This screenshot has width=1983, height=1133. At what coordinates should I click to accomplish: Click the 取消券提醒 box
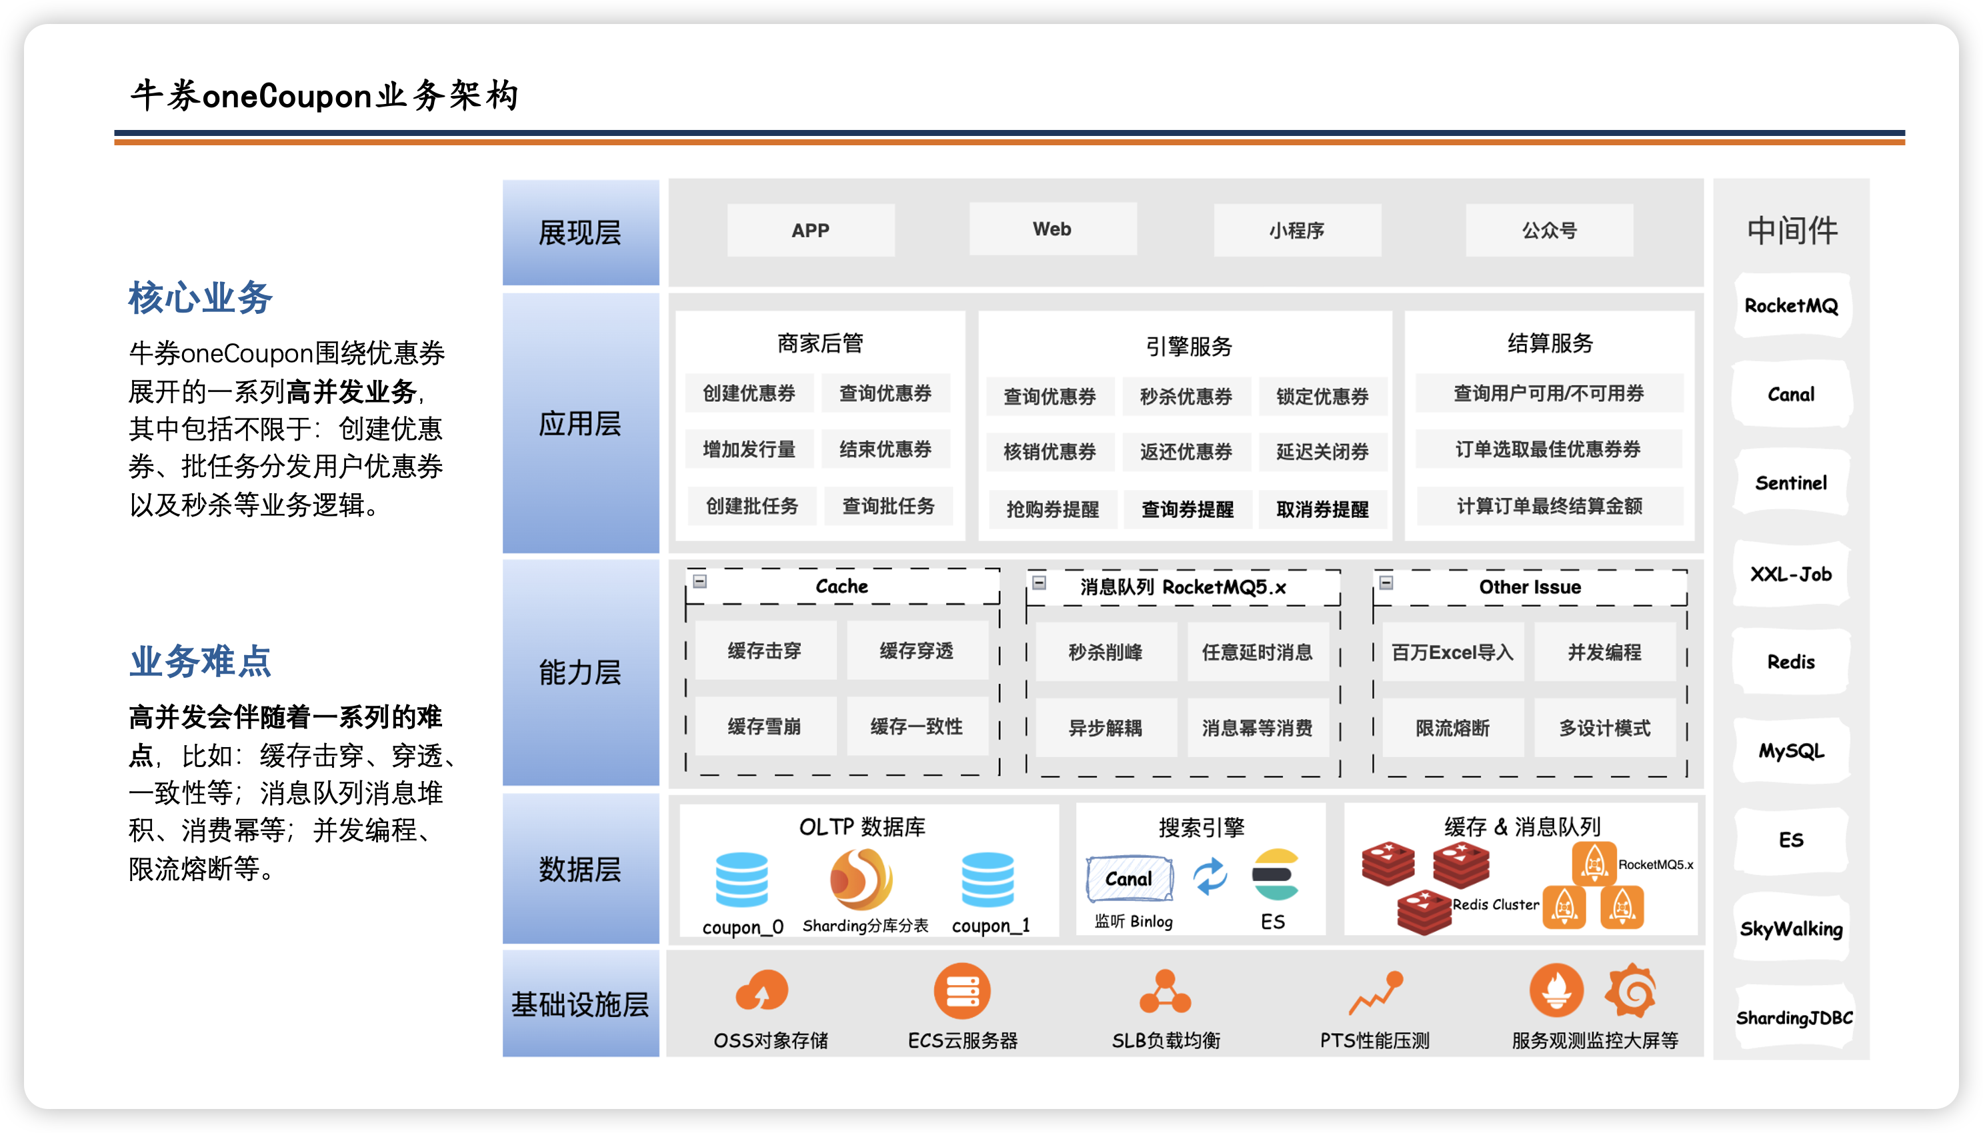click(x=1322, y=510)
